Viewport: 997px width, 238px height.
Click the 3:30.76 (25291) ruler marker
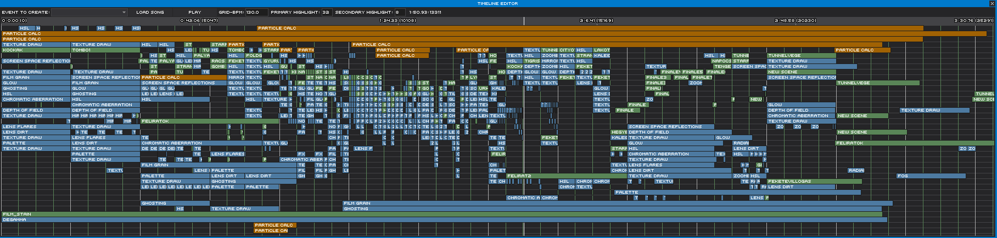[x=974, y=20]
